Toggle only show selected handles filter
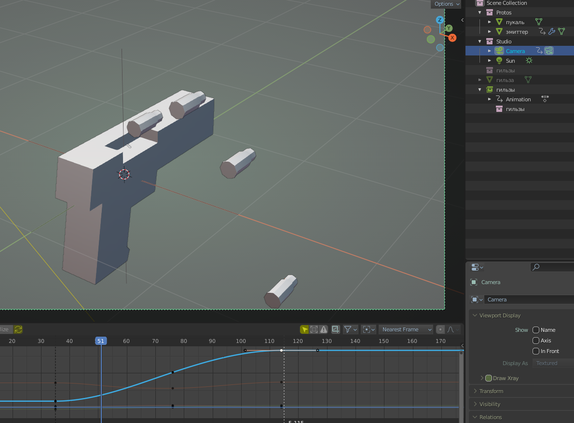Image resolution: width=574 pixels, height=423 pixels. click(x=314, y=329)
